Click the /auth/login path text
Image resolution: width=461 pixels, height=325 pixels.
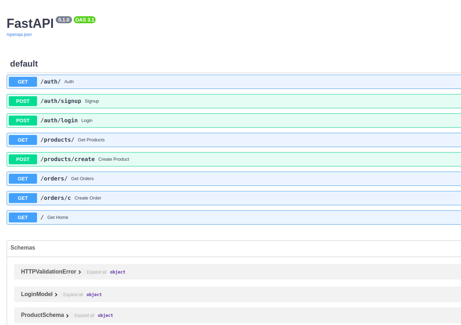(59, 121)
